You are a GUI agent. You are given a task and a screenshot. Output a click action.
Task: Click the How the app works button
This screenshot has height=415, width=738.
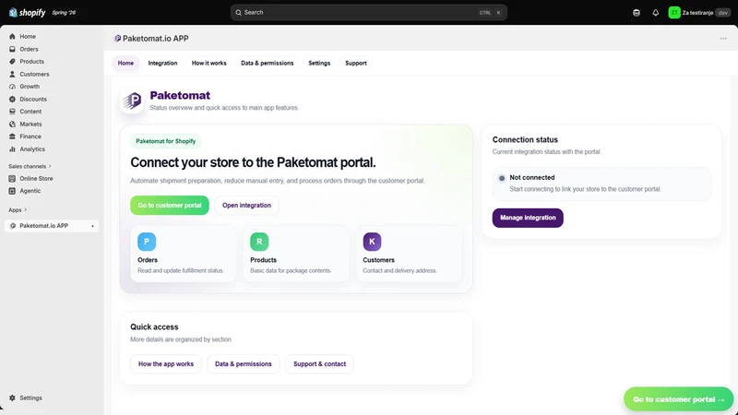(x=166, y=363)
